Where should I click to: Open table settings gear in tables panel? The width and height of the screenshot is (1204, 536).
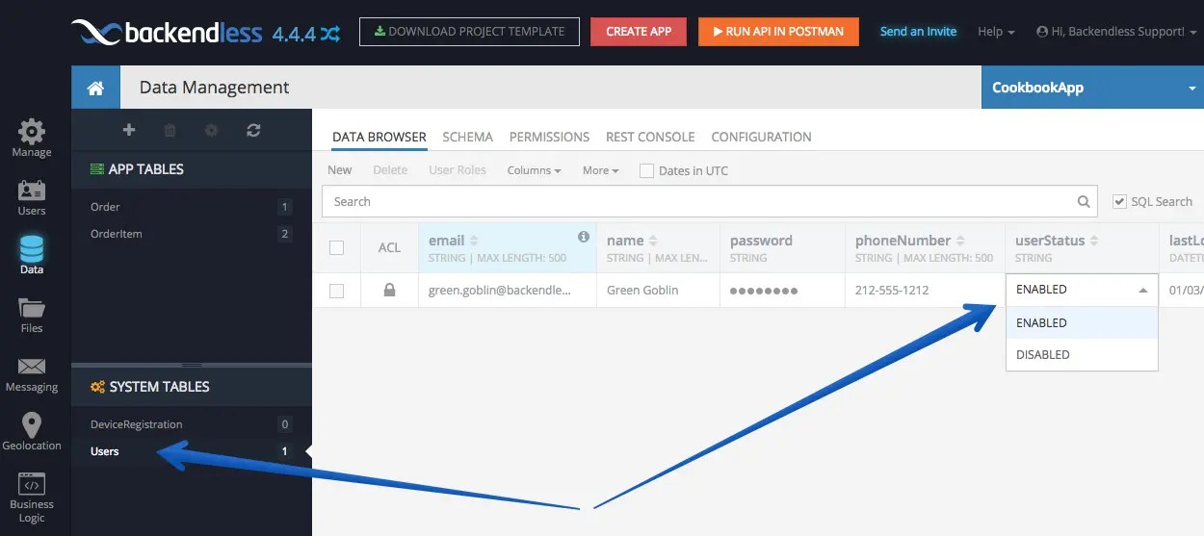212,130
